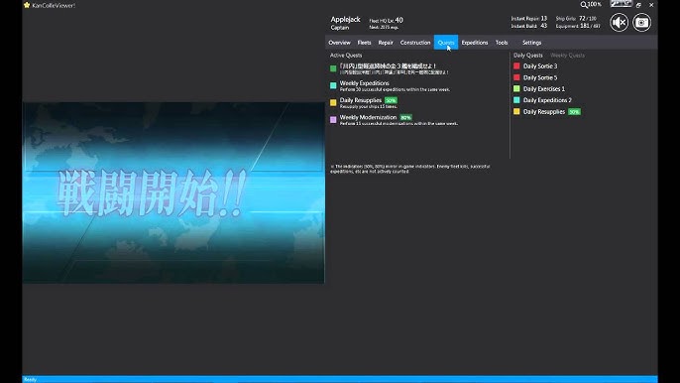
Task: Select the Weekly Expeditions quest title
Action: click(x=365, y=83)
